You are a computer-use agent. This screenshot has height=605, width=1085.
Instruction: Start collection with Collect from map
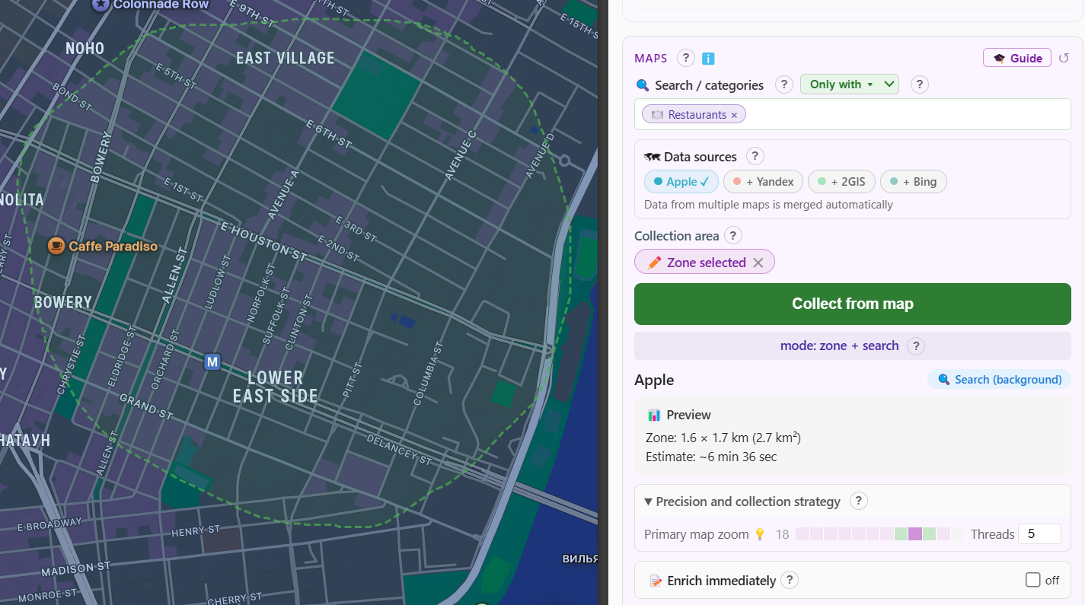[853, 304]
